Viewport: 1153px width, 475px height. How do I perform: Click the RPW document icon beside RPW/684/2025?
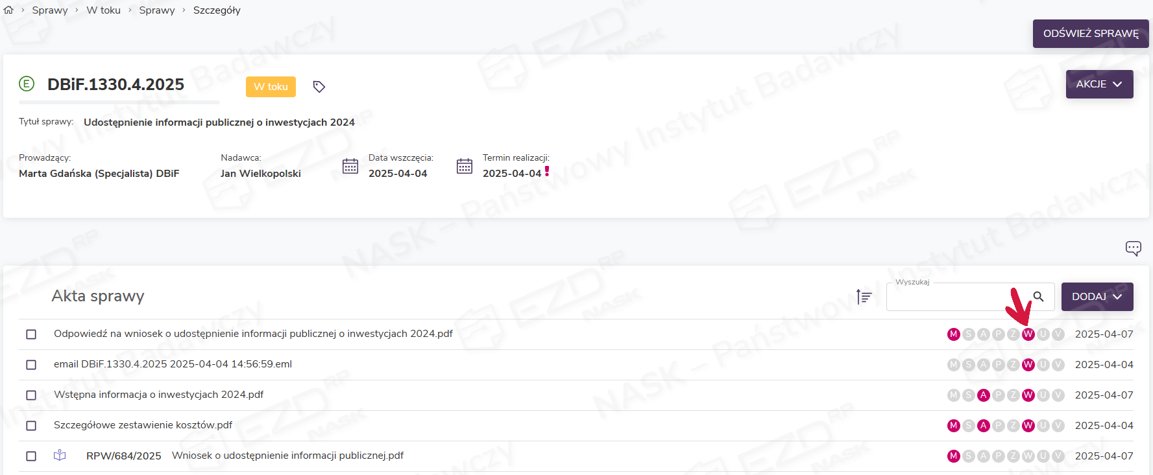pyautogui.click(x=60, y=456)
